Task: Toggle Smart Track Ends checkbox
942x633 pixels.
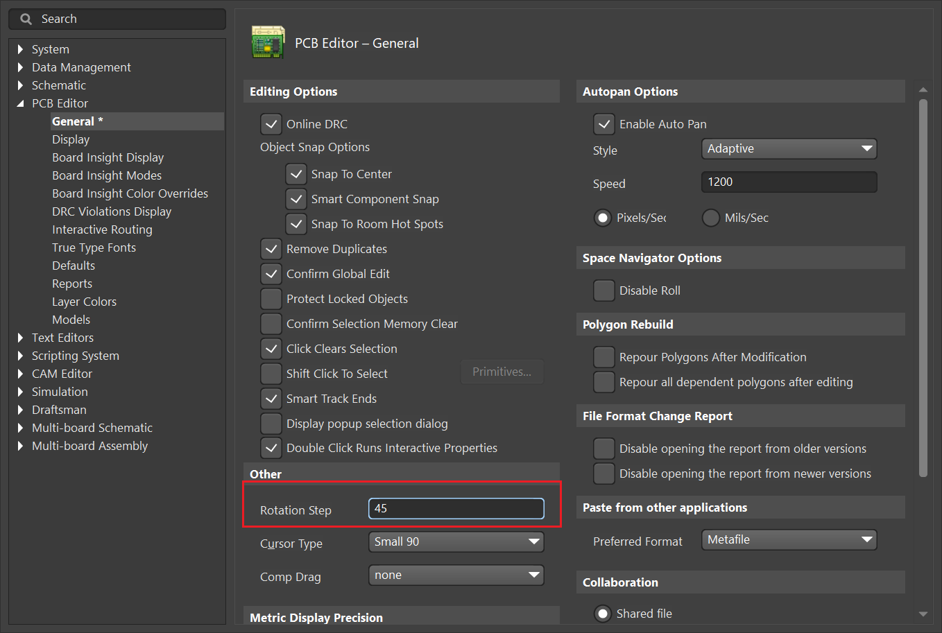Action: point(271,399)
